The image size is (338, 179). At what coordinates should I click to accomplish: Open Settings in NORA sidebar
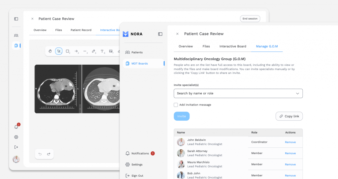tap(134, 164)
